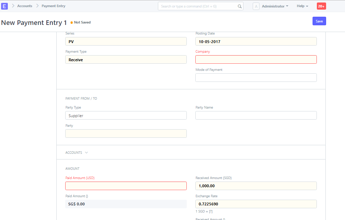Open the Series dropdown showing PV
The height and width of the screenshot is (220, 345).
(126, 41)
